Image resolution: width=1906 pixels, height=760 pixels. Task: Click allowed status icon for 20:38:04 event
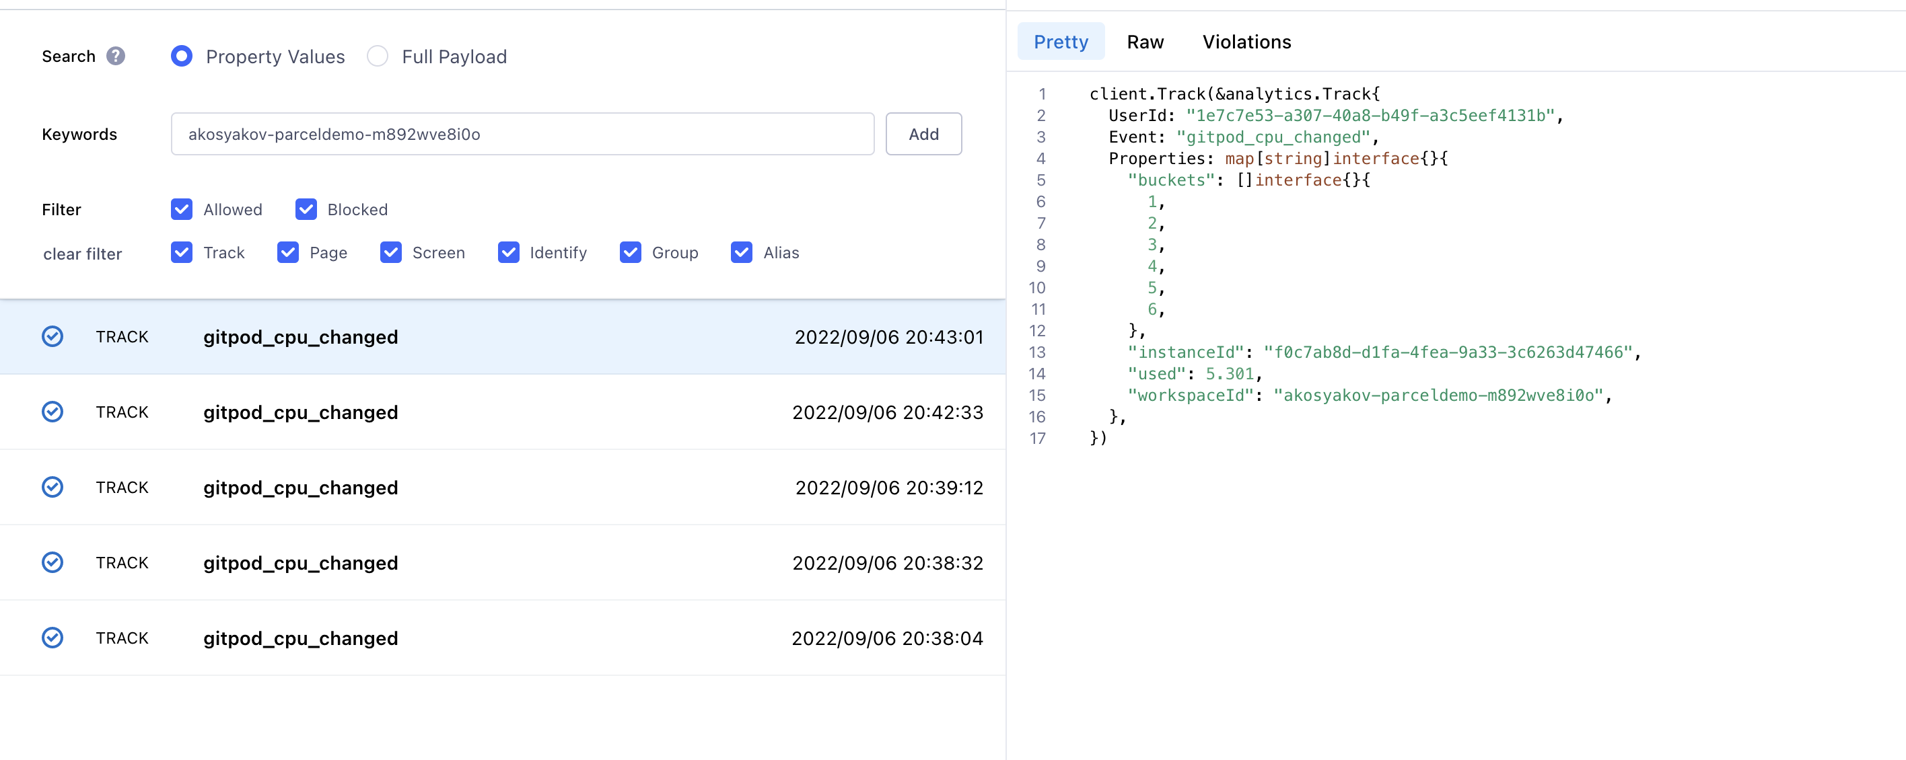(x=52, y=638)
